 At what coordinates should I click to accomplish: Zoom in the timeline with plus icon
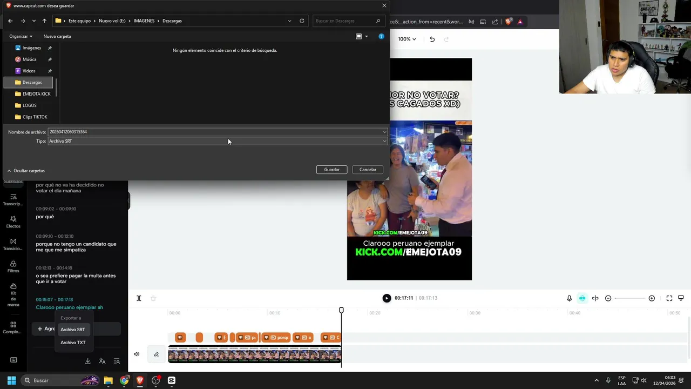pos(652,298)
